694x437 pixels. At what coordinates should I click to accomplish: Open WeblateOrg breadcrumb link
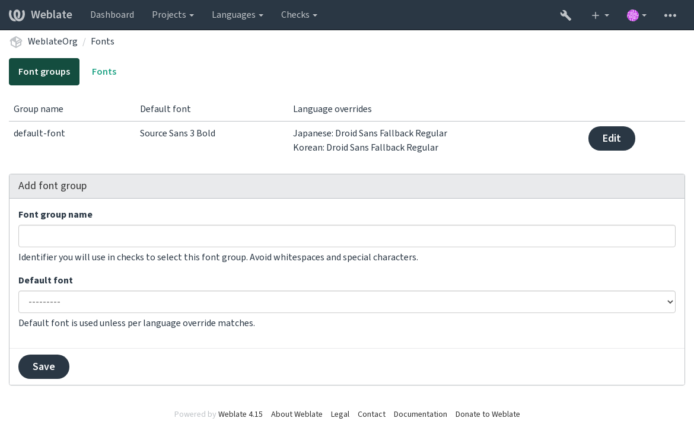coord(52,41)
